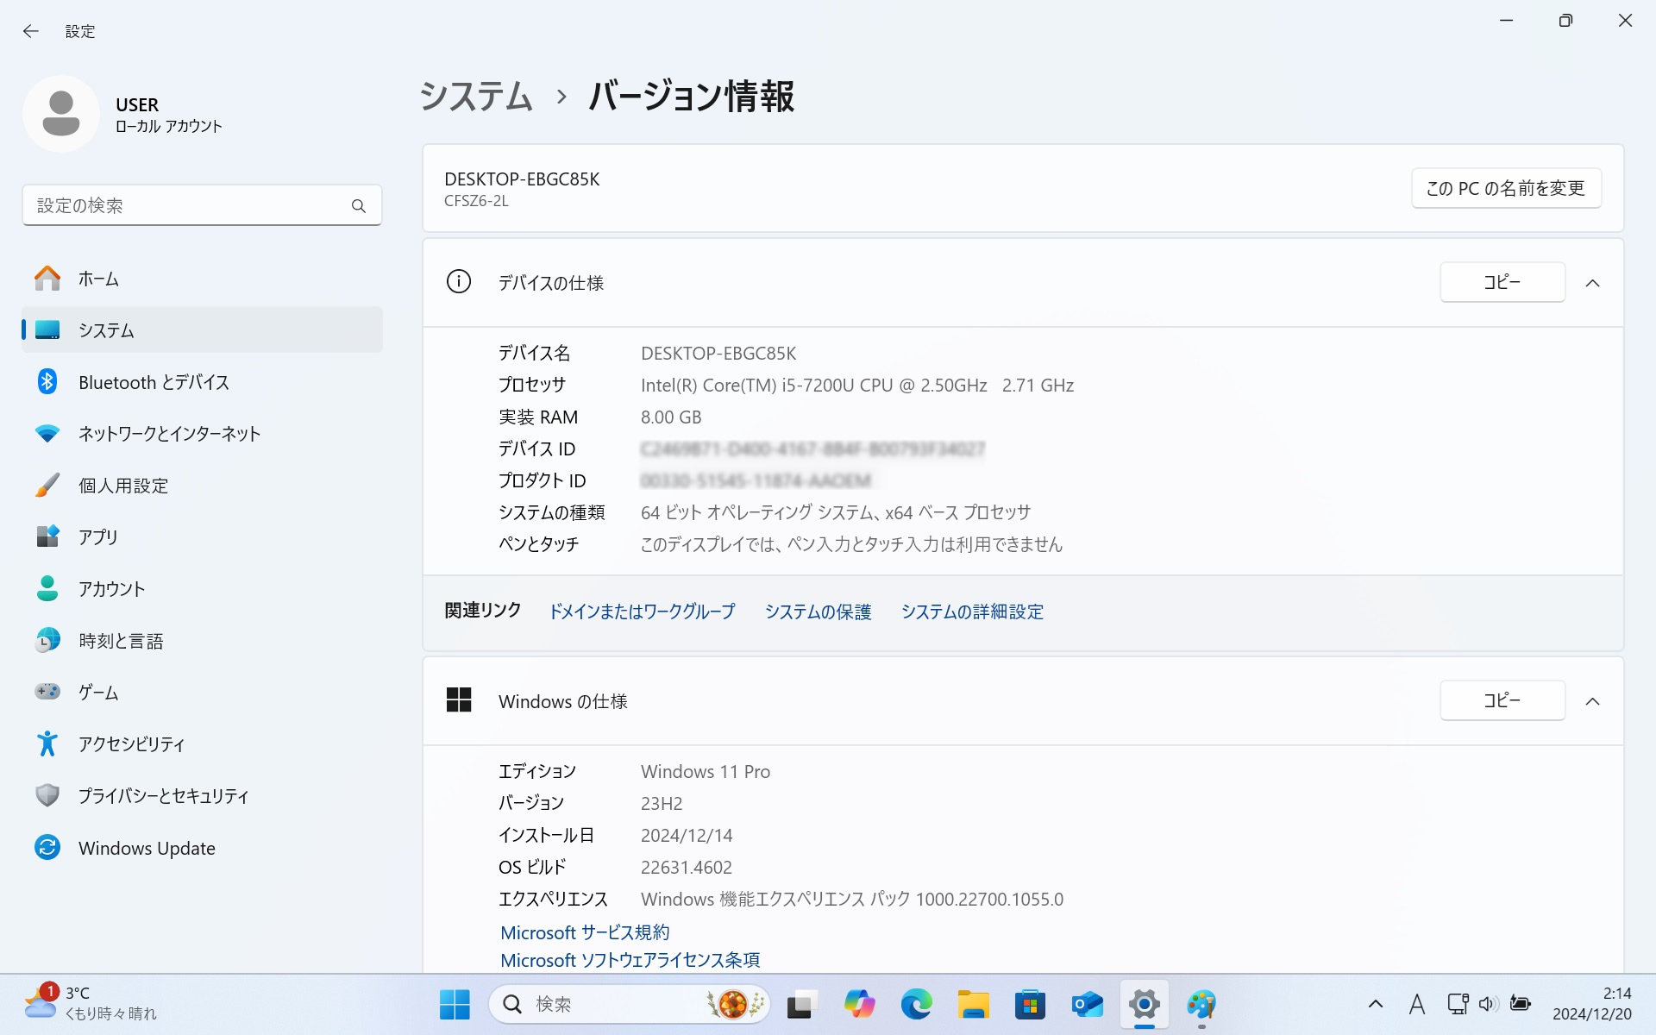Open ドメインまたはワークグループ link
This screenshot has width=1656, height=1035.
pos(642,612)
